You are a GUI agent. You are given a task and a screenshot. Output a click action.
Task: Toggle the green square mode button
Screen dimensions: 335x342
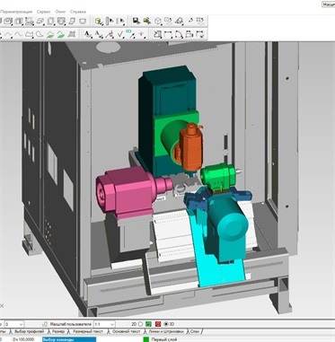(148, 324)
